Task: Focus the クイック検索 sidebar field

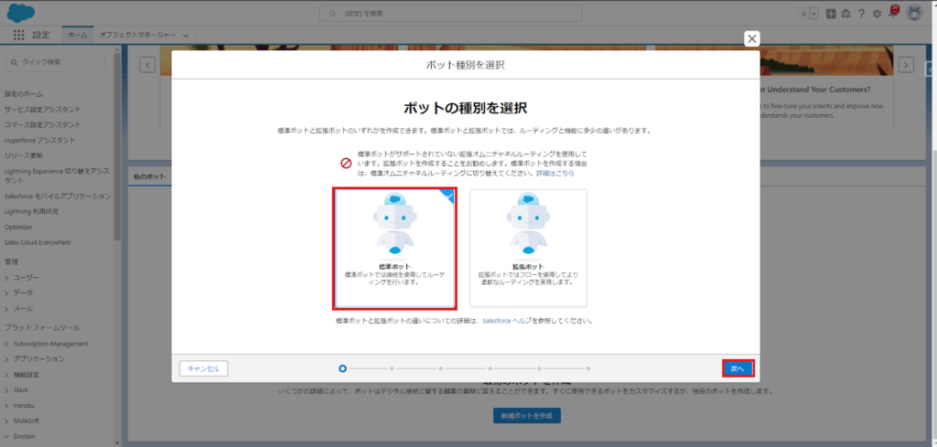Action: [55, 61]
